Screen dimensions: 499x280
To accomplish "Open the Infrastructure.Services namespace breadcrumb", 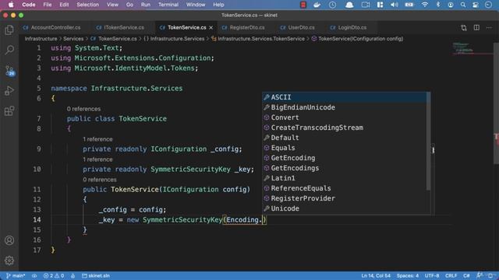I will [174, 39].
